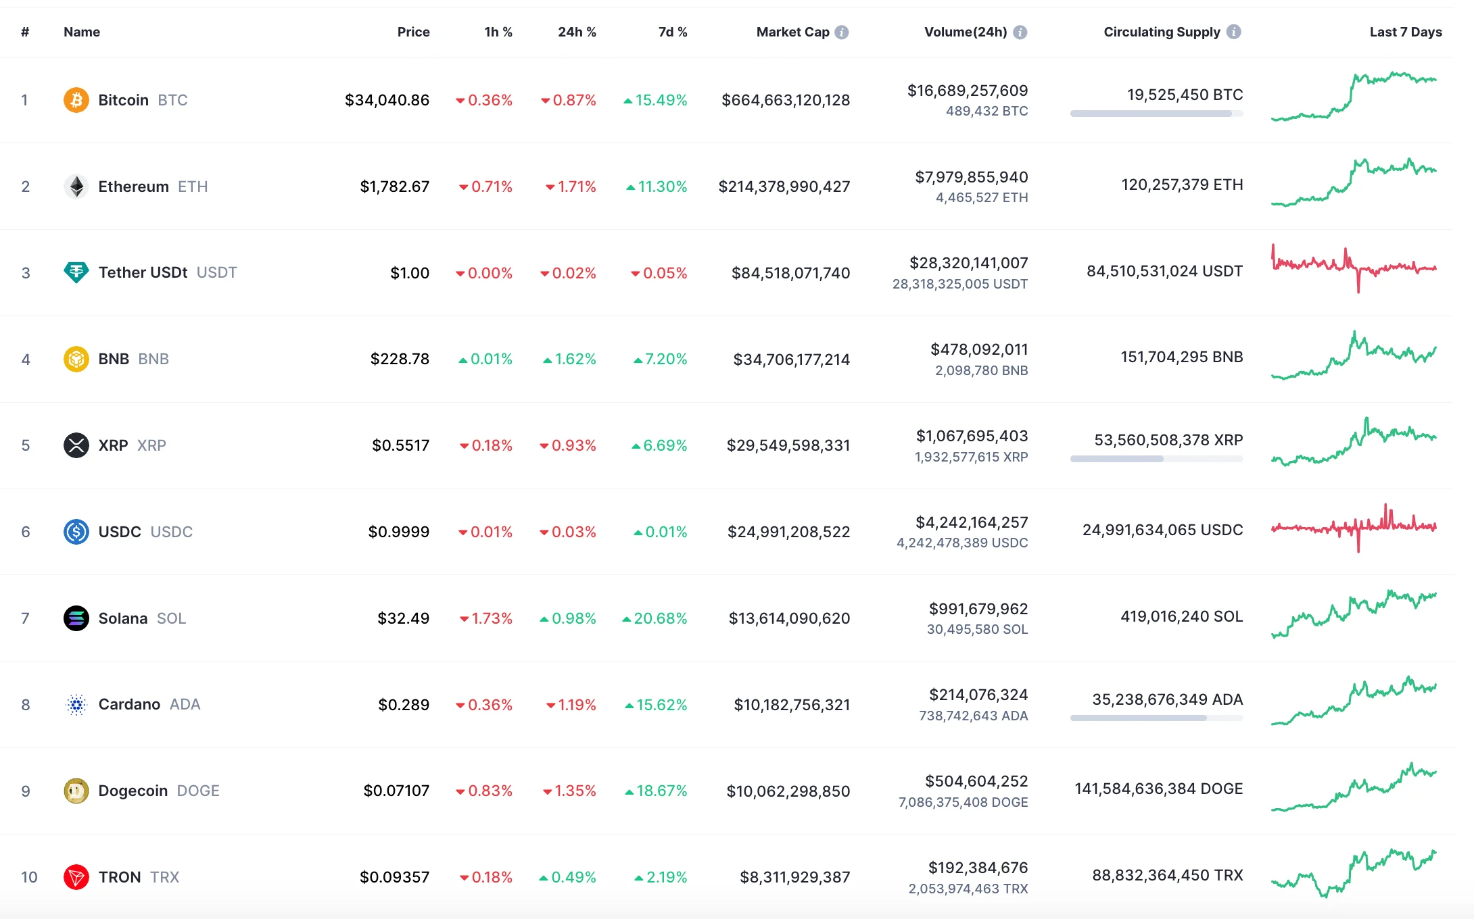Sort by the 7d % column header
1474x919 pixels.
coord(673,32)
